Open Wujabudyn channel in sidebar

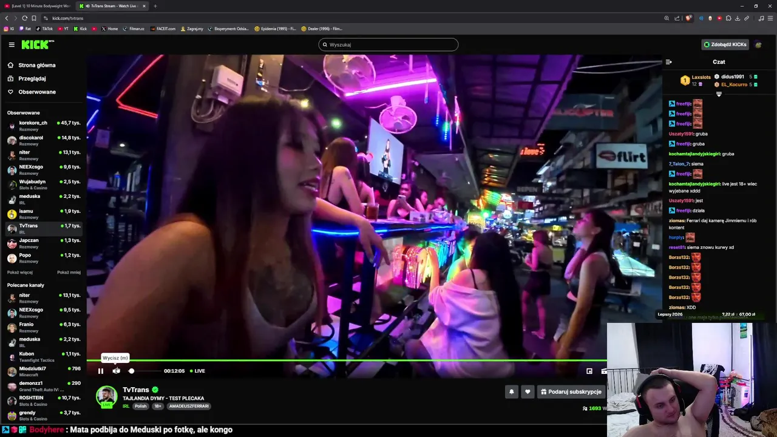44,184
